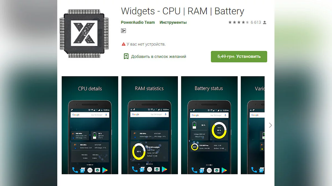This screenshot has width=332, height=186.
Task: Click the phone dialer icon in RAM statistics screenshot
Action: pos(134,169)
